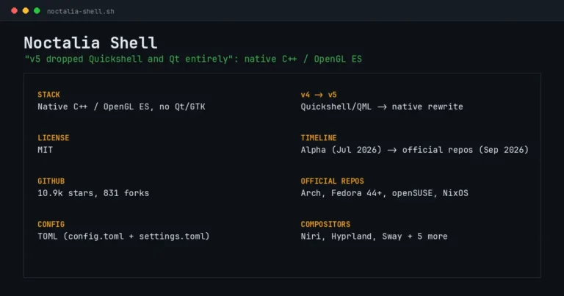Viewport: 564px width, 296px height.
Task: Click the LICENSE label
Action: pos(53,138)
